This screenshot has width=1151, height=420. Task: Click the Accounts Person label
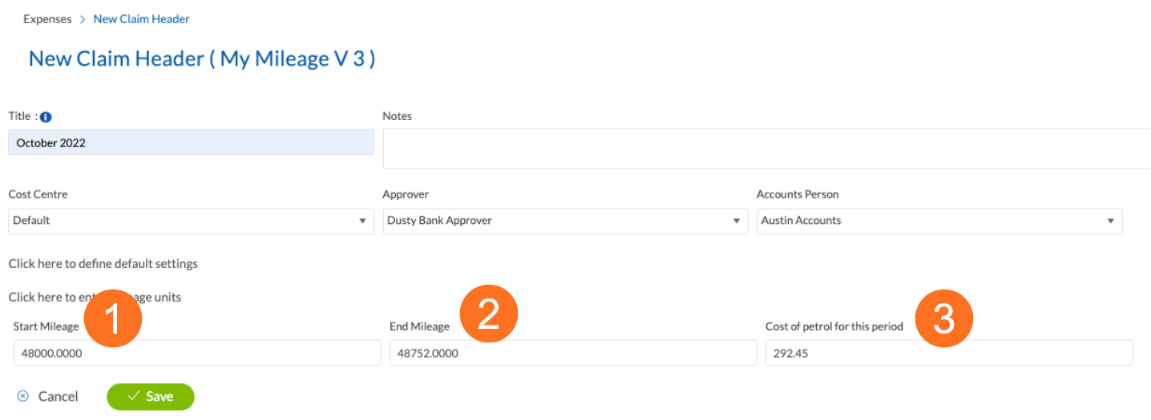pyautogui.click(x=798, y=194)
